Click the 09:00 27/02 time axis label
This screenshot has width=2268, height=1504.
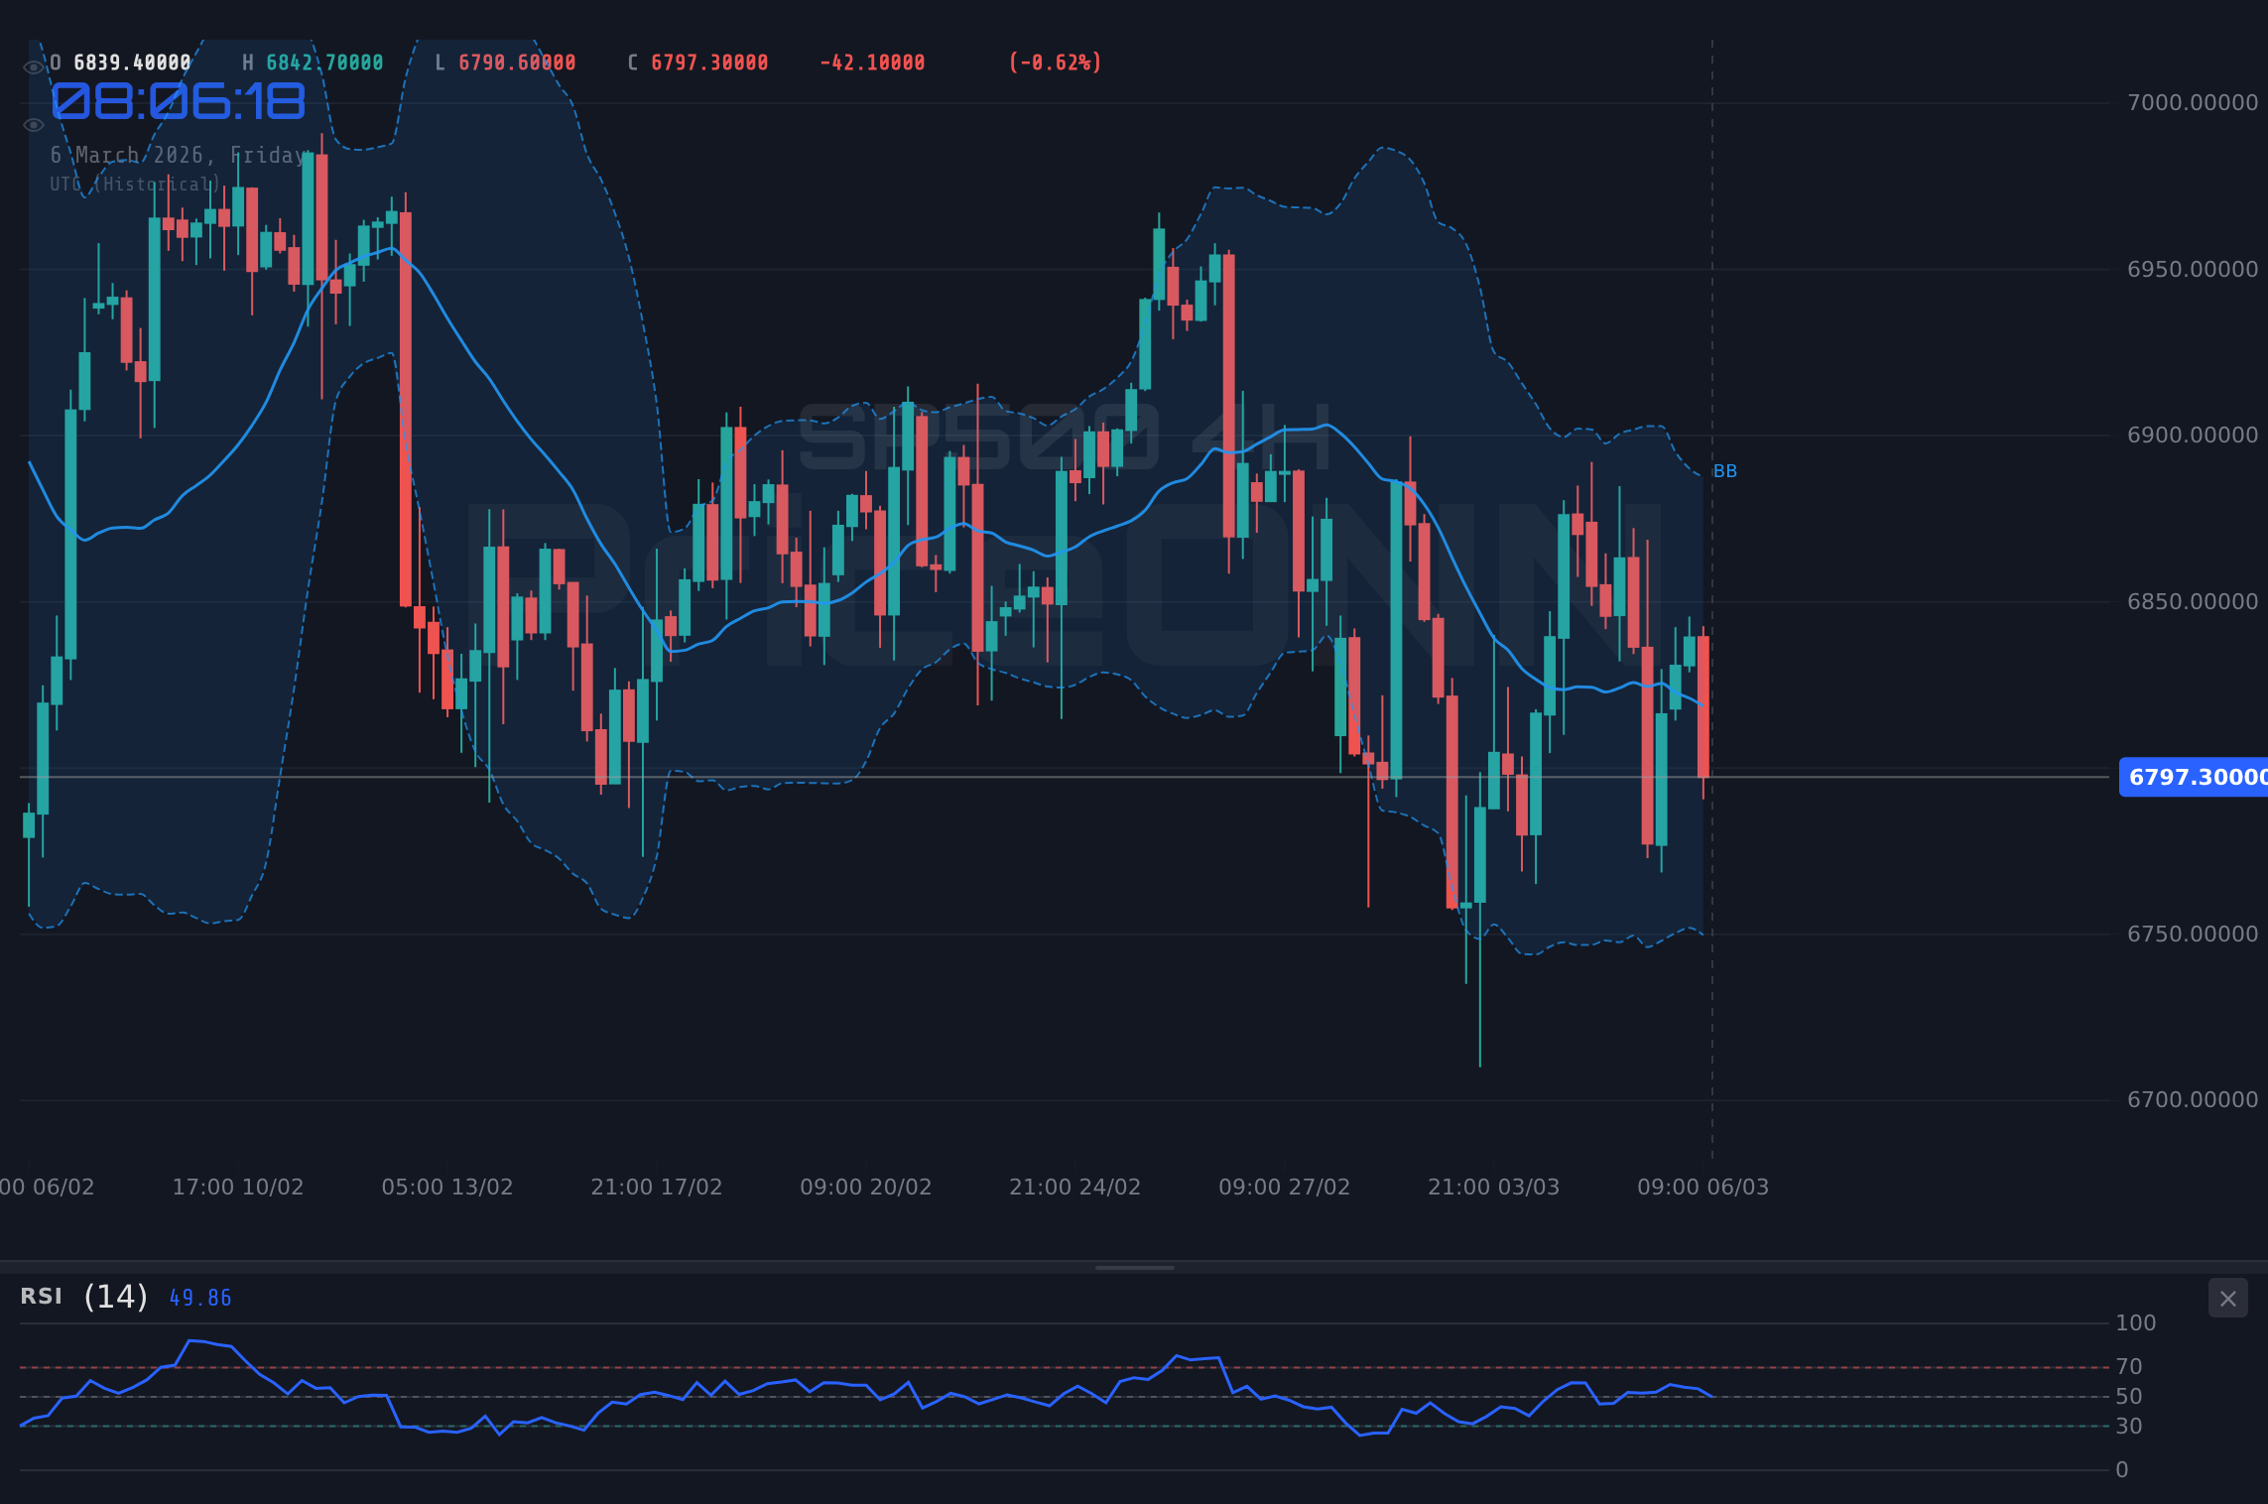1285,1187
